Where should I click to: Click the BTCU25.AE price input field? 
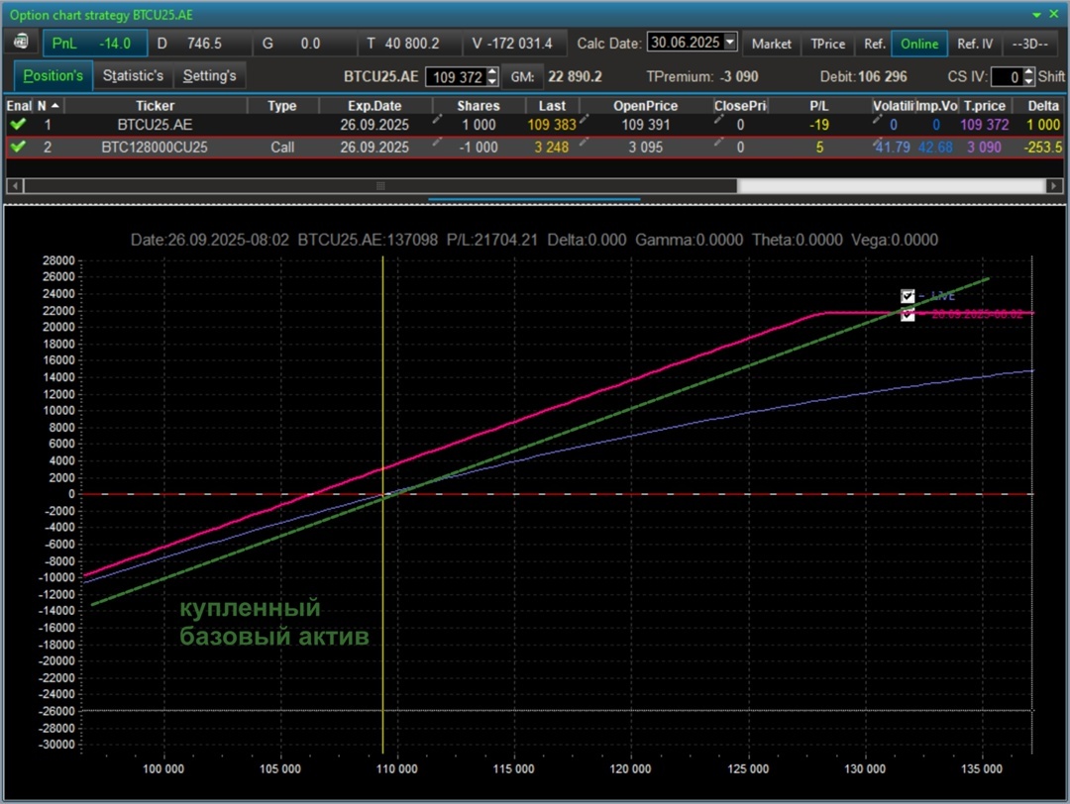pyautogui.click(x=457, y=77)
